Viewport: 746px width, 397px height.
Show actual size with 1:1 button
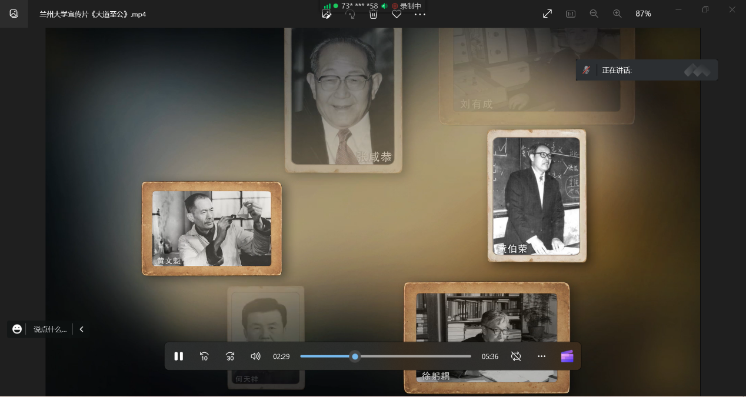[x=571, y=14]
